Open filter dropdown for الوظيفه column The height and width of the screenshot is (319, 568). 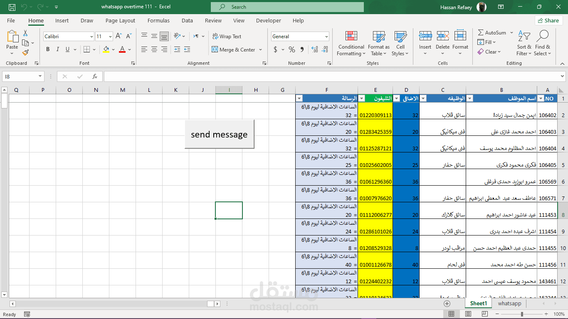click(x=423, y=98)
